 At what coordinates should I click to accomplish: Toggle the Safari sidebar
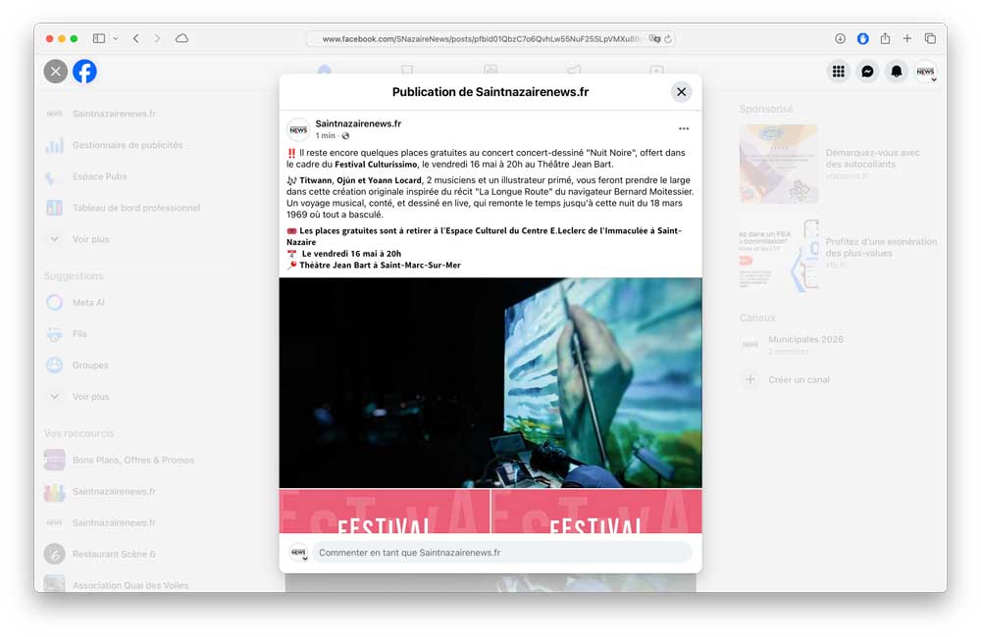click(99, 38)
